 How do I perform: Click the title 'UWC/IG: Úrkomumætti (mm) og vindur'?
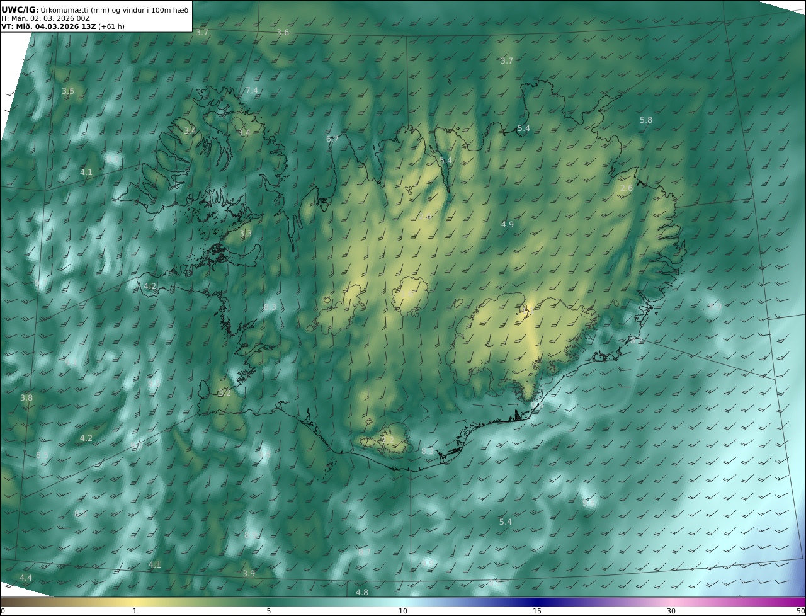tap(95, 9)
